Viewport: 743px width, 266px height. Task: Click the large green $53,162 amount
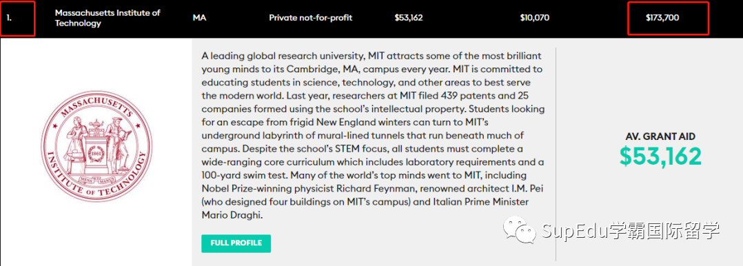(x=660, y=156)
